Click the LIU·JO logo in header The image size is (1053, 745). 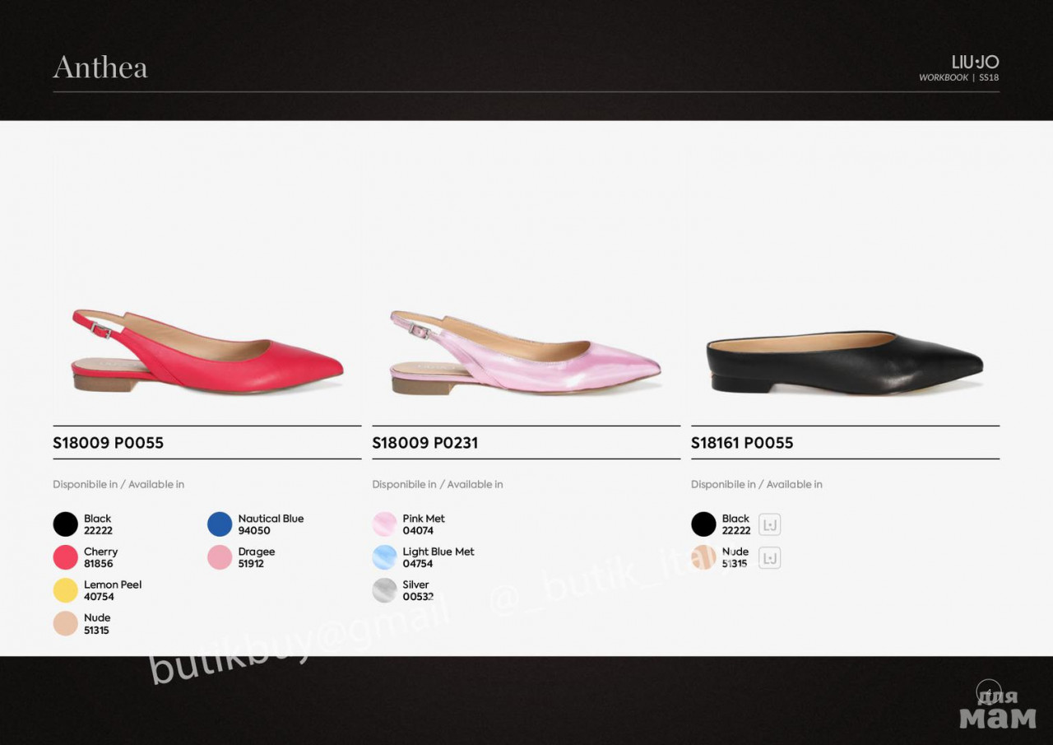[975, 63]
